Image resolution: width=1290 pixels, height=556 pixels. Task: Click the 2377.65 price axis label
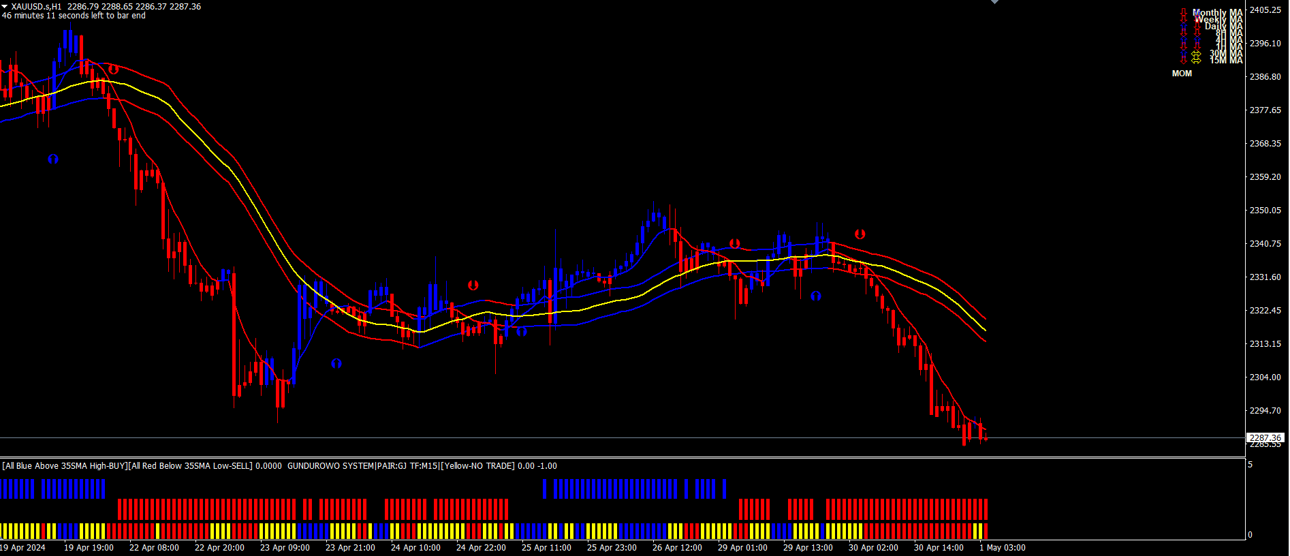click(x=1265, y=110)
